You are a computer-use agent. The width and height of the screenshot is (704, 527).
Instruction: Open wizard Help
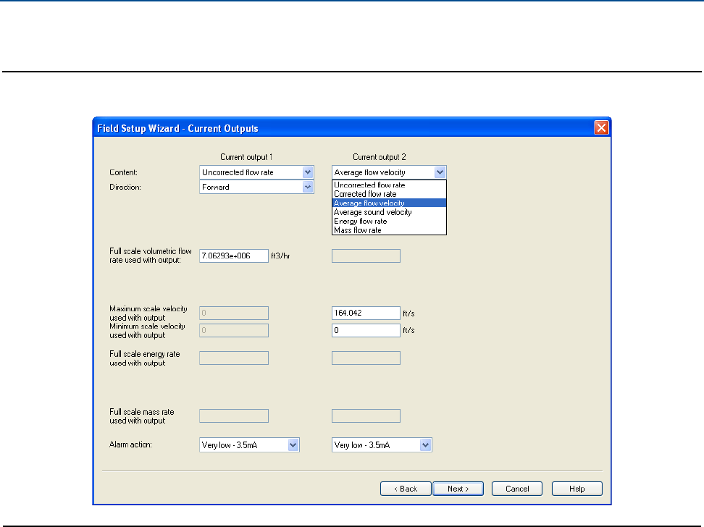point(577,489)
